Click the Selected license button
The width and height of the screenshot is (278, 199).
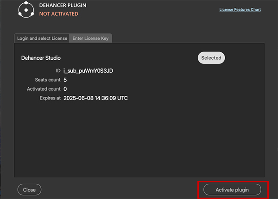point(211,58)
